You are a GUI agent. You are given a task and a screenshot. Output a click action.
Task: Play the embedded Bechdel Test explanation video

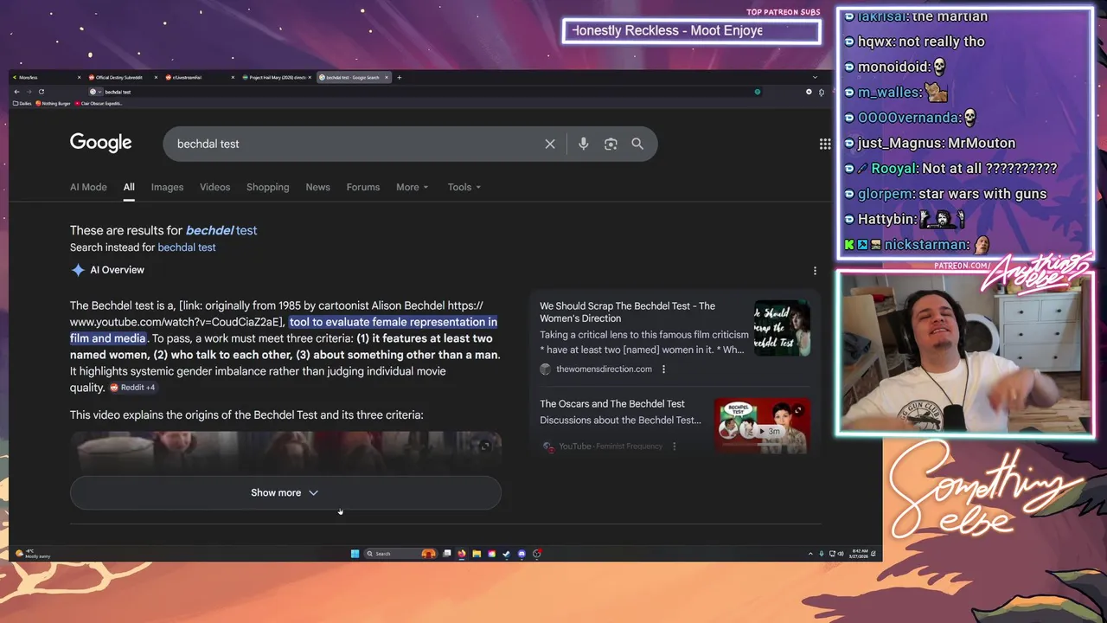[285, 450]
